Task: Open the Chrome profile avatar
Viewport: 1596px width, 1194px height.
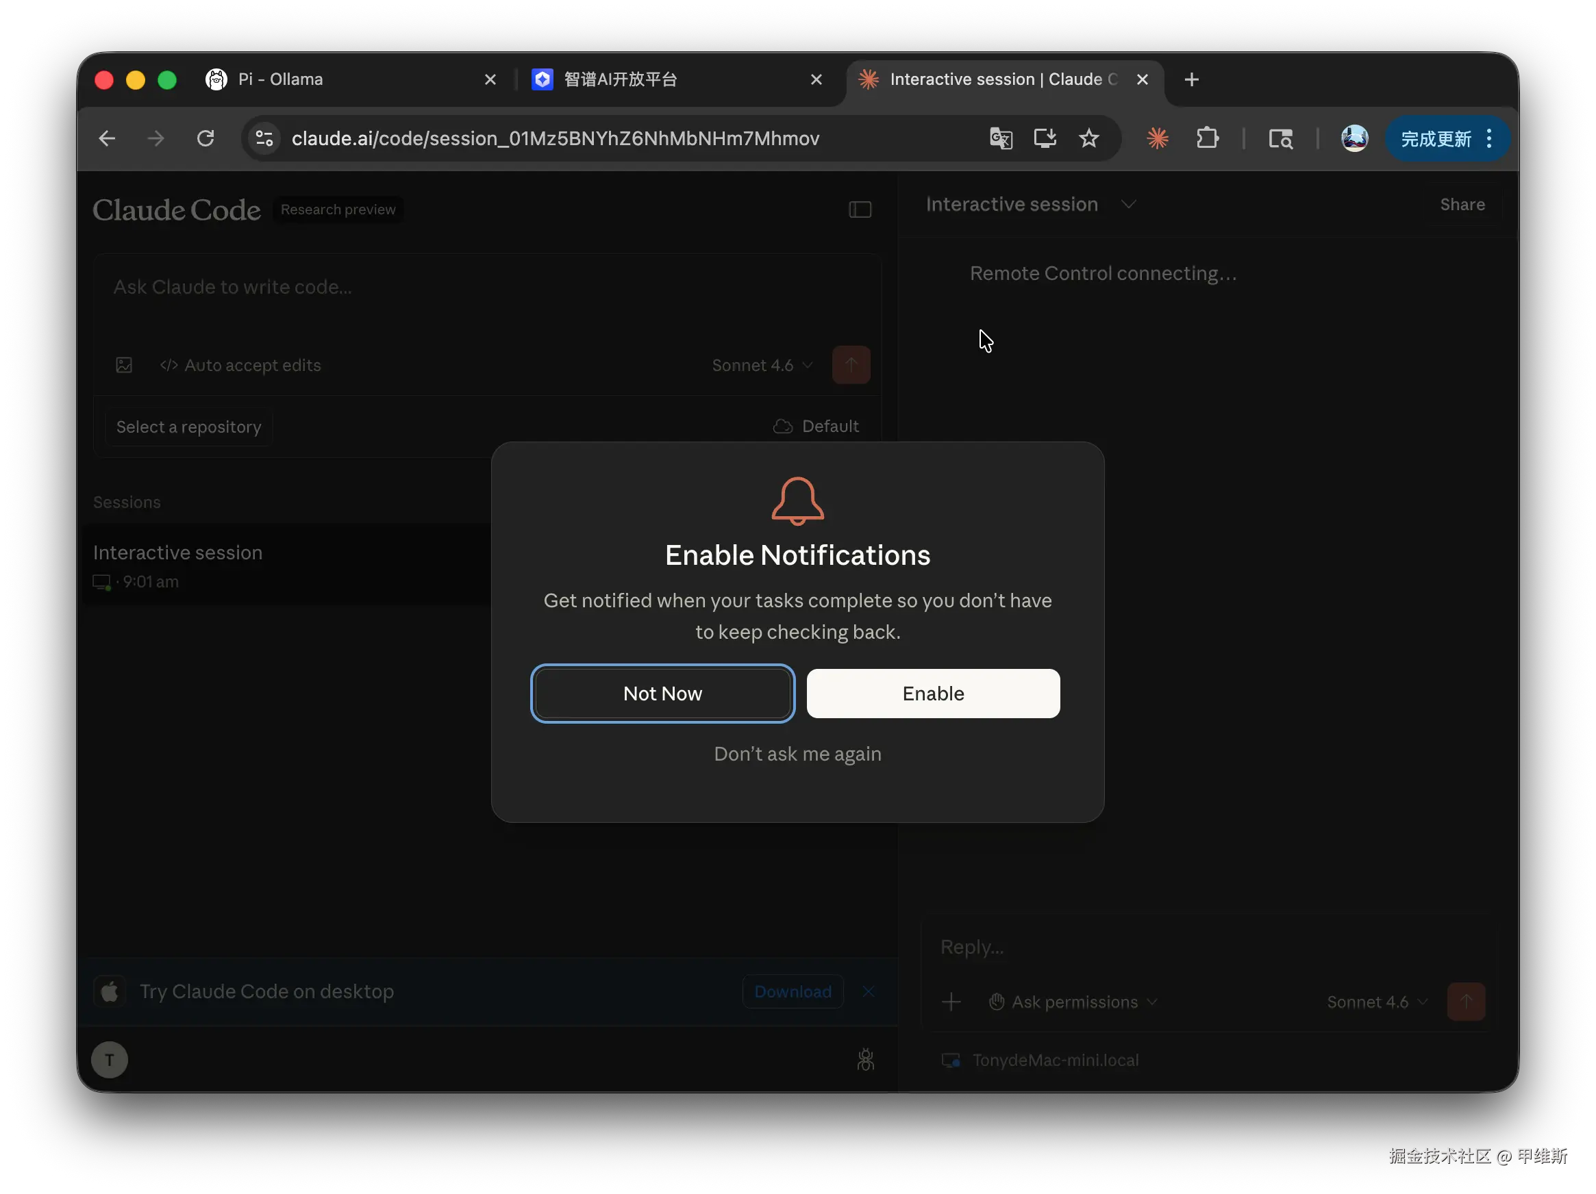Action: (x=1354, y=138)
